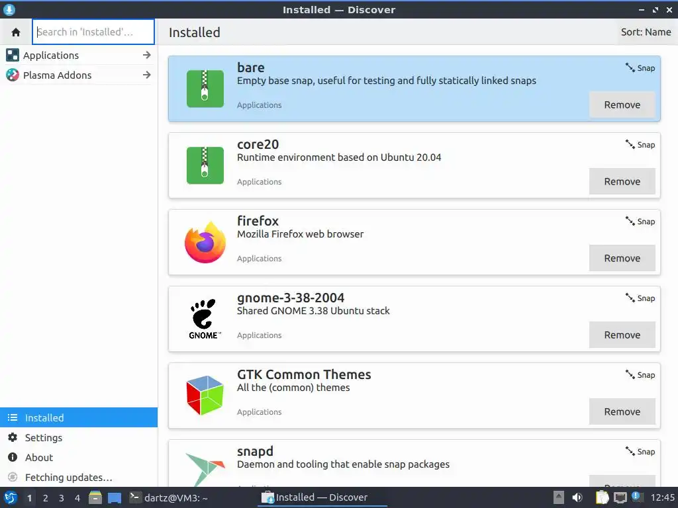Open the snapd entry title

coord(255,451)
